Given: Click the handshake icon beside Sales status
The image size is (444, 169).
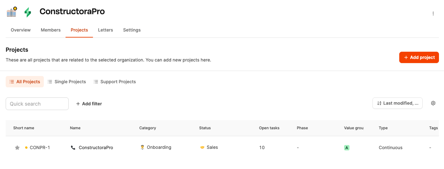Looking at the screenshot, I should 202,147.
